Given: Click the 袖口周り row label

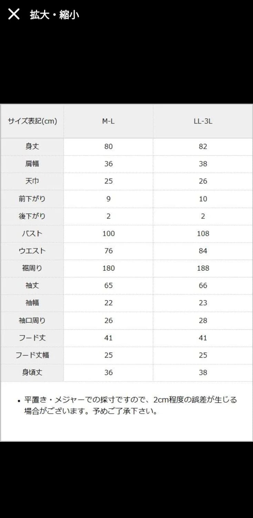Looking at the screenshot, I should (32, 320).
